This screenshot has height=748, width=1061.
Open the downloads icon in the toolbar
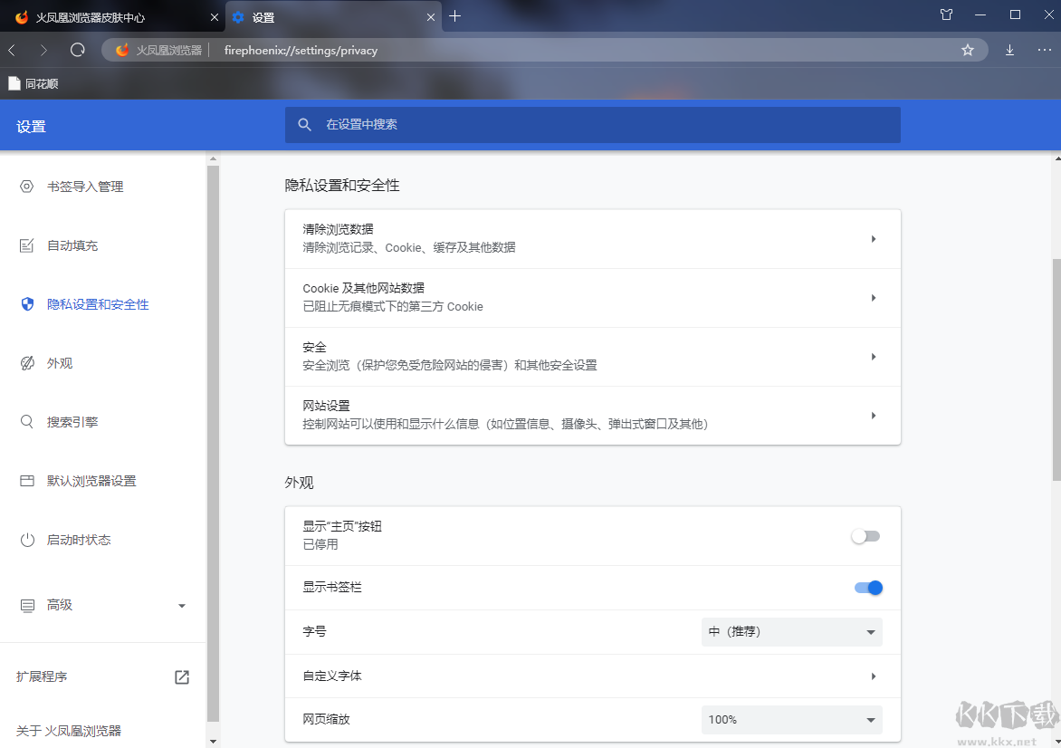pos(1009,50)
